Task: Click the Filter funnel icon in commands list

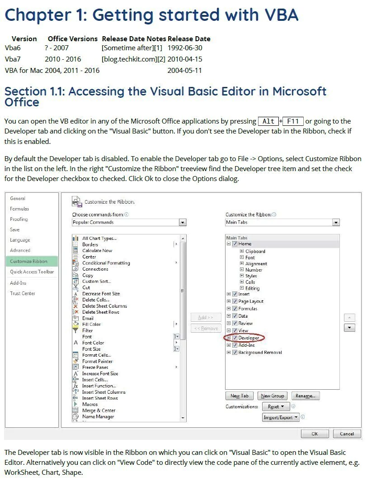Action: pos(75,330)
